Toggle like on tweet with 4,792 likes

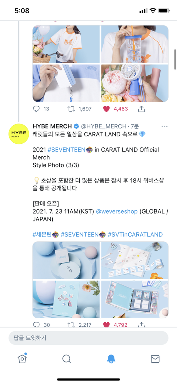pos(106,325)
